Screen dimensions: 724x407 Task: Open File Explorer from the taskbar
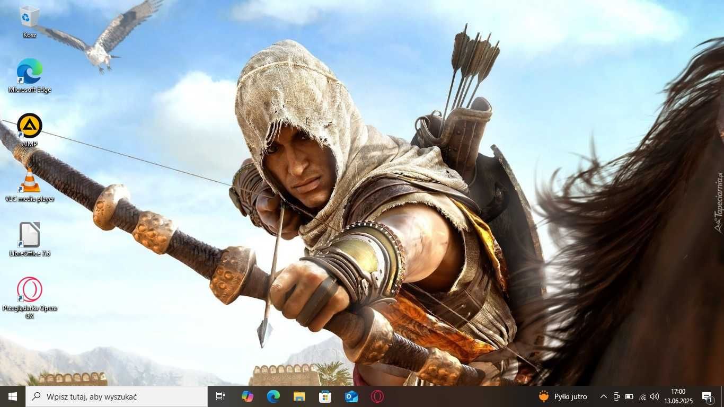click(299, 396)
